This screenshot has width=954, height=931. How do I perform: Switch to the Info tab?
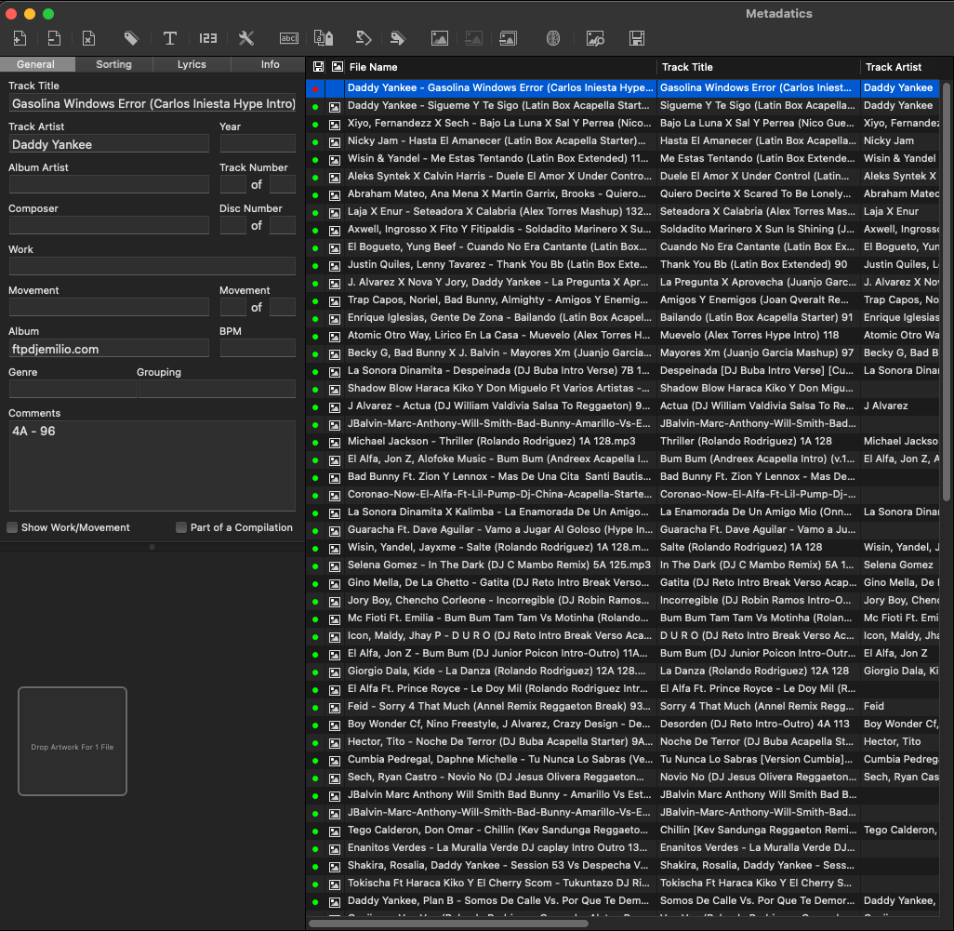270,64
